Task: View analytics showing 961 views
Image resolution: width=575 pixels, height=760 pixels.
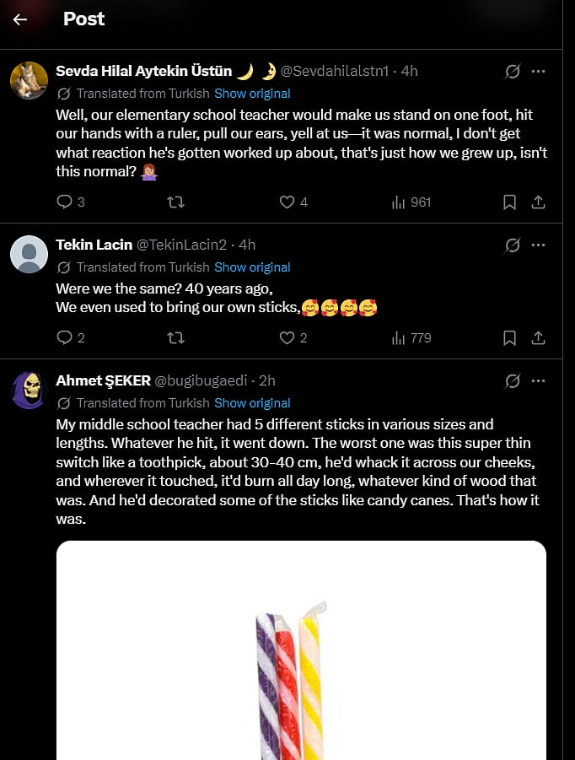Action: [411, 202]
